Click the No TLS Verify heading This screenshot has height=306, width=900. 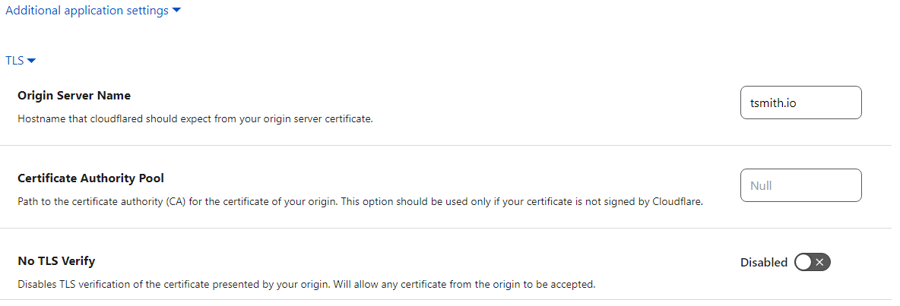pos(56,261)
